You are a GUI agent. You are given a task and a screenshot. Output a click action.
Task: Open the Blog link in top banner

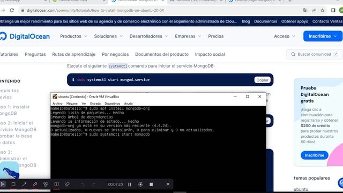tap(246, 21)
